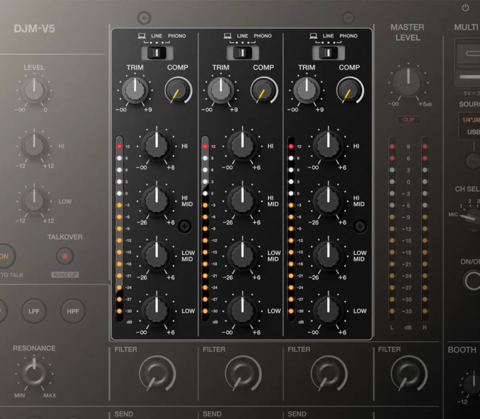The width and height of the screenshot is (480, 419).
Task: Click second channel HI EQ knob
Action: pos(242,146)
